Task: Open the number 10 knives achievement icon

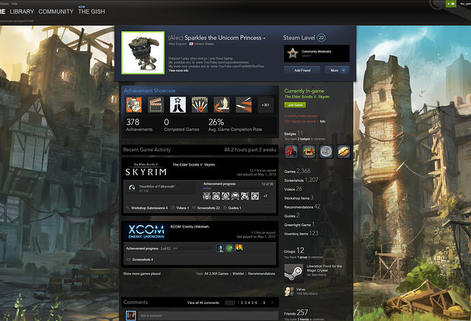Action: click(x=200, y=105)
